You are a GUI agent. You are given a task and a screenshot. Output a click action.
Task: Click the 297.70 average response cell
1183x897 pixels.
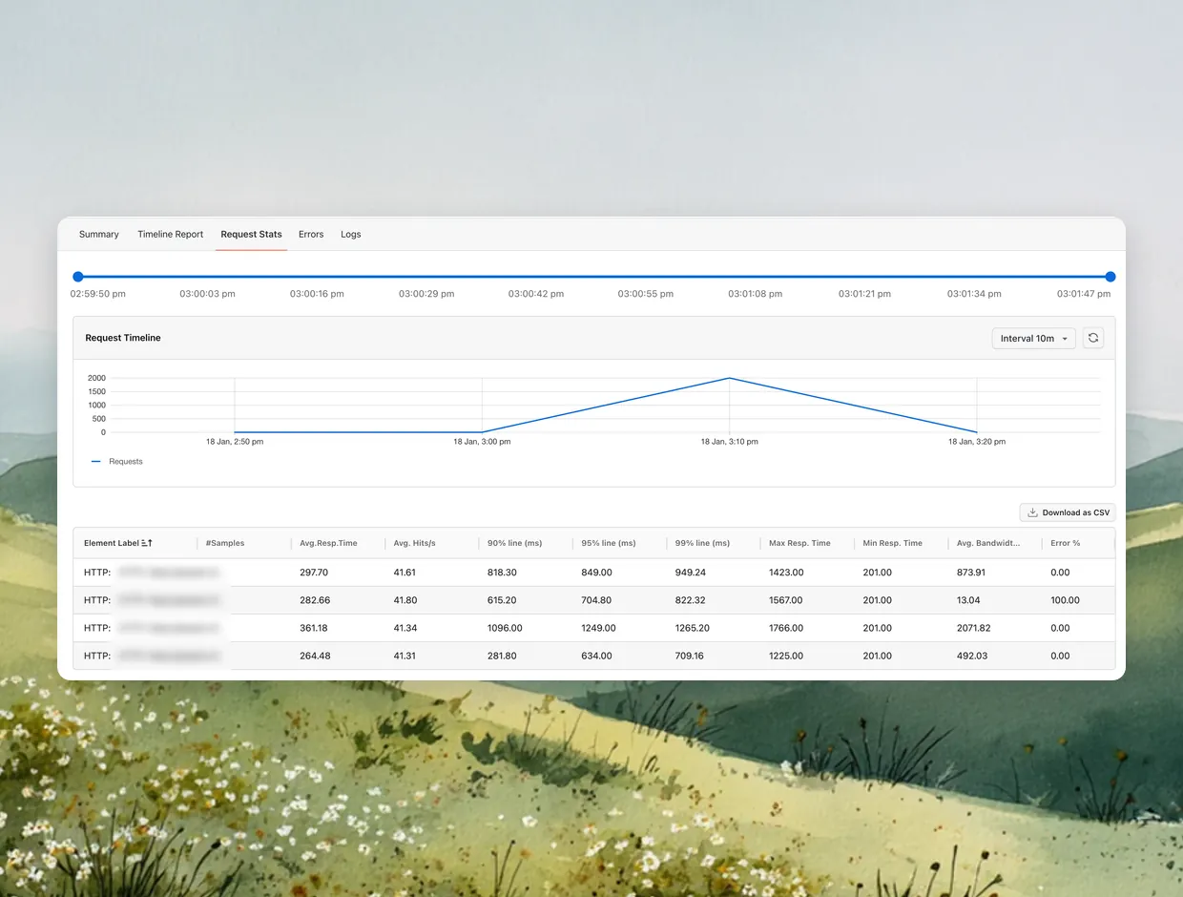[314, 573]
